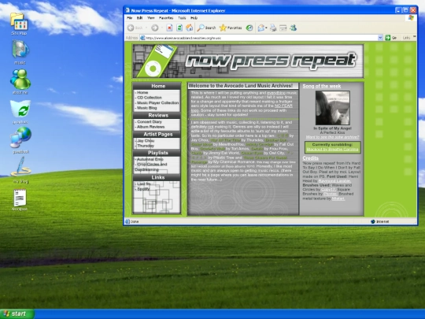Screen dimensions: 425x319
Task: Click the Windows flag logo in the browser
Action: tap(411, 18)
